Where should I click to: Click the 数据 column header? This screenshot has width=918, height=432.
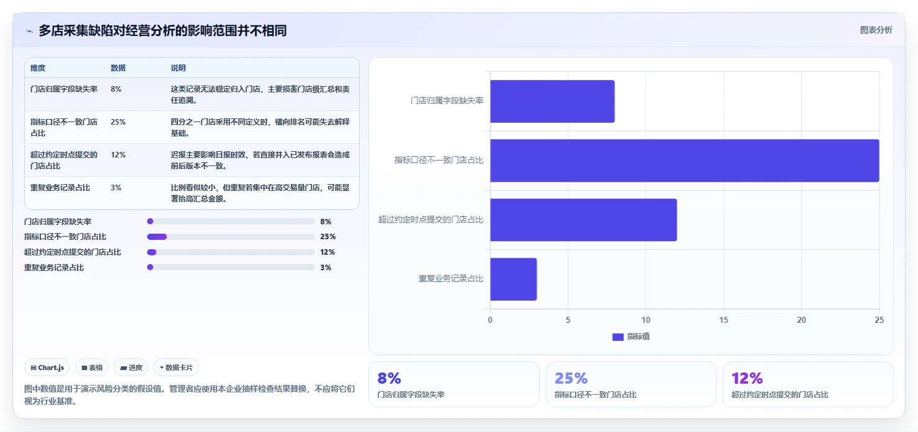click(x=118, y=68)
